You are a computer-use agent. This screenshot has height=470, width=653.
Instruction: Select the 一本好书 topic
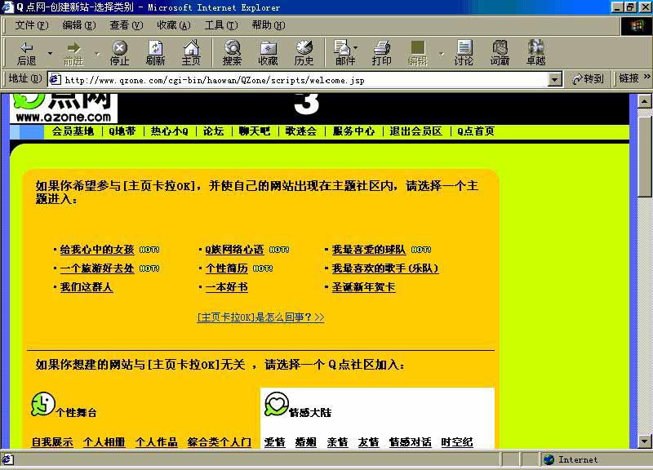[227, 287]
